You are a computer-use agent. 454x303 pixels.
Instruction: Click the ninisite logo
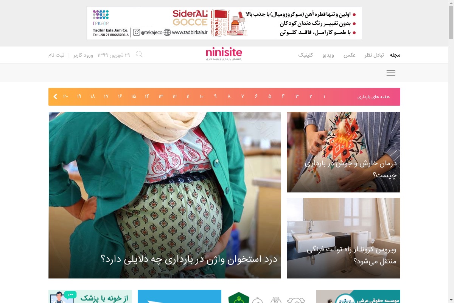[x=224, y=54]
